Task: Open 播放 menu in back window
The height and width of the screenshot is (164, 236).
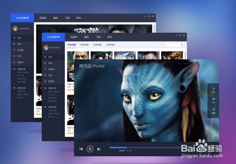Action: 56,18
